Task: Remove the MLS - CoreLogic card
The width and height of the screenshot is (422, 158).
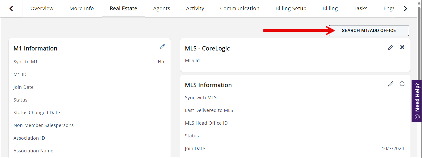Action: [x=402, y=47]
